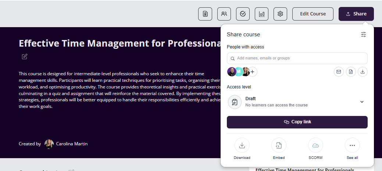This screenshot has width=382, height=171.
Task: Click the Share button
Action: click(x=356, y=14)
